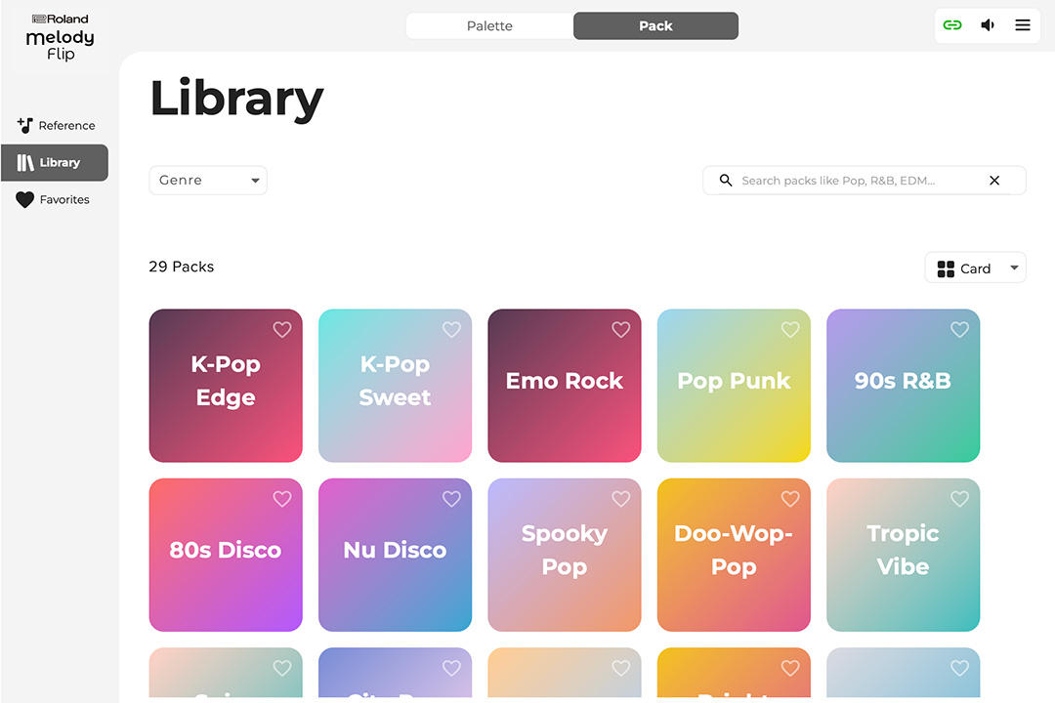Favorite the Doo-Wop-Pop pack
This screenshot has height=703, width=1055.
click(x=790, y=499)
